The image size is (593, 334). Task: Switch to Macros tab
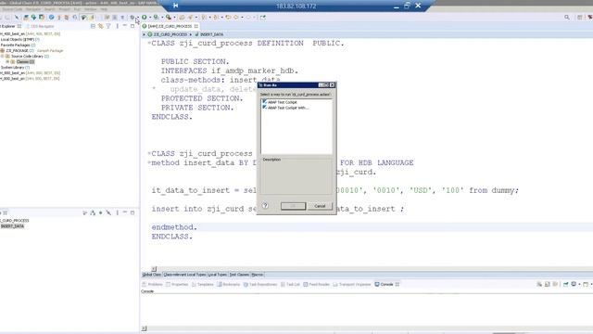[x=258, y=275]
